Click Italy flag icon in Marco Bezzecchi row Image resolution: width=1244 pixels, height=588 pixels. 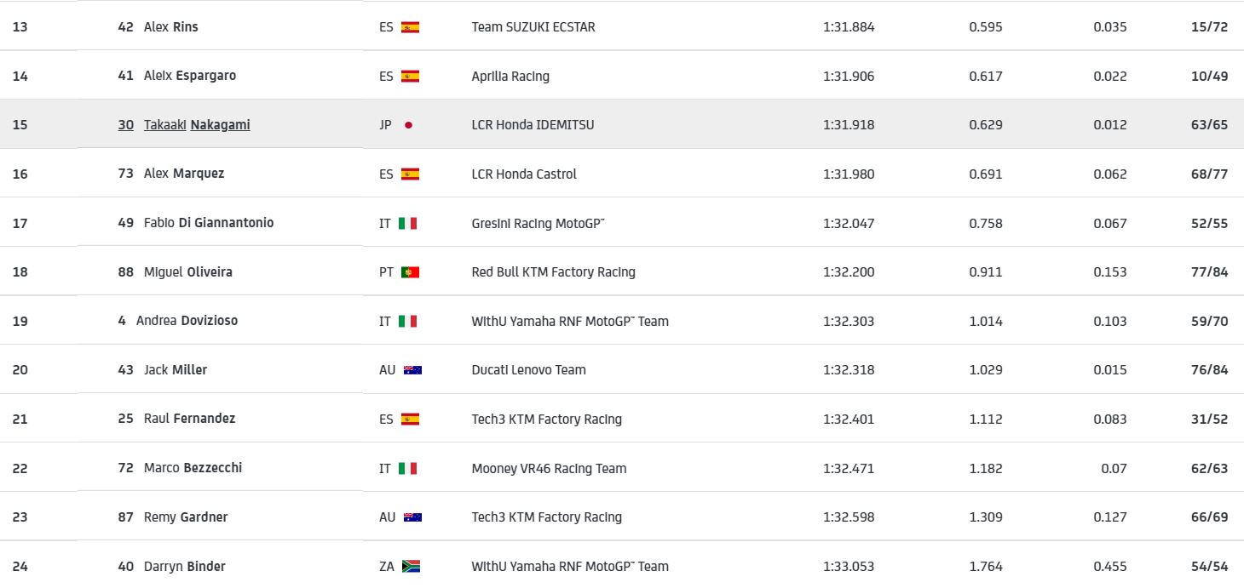pos(408,468)
